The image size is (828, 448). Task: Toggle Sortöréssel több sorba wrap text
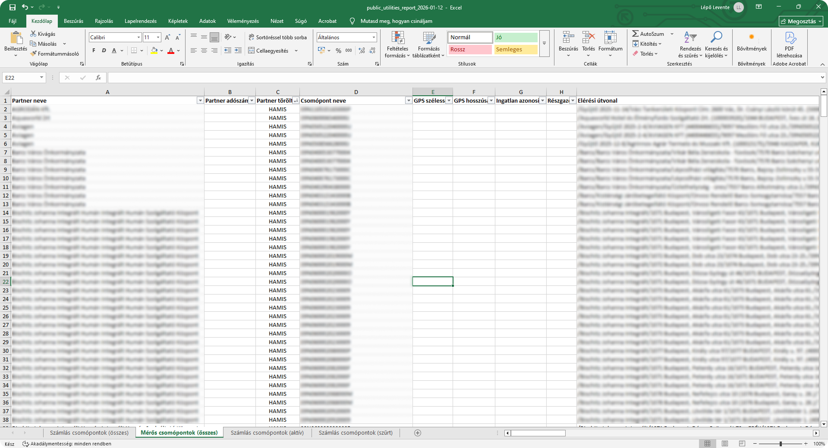click(x=277, y=38)
